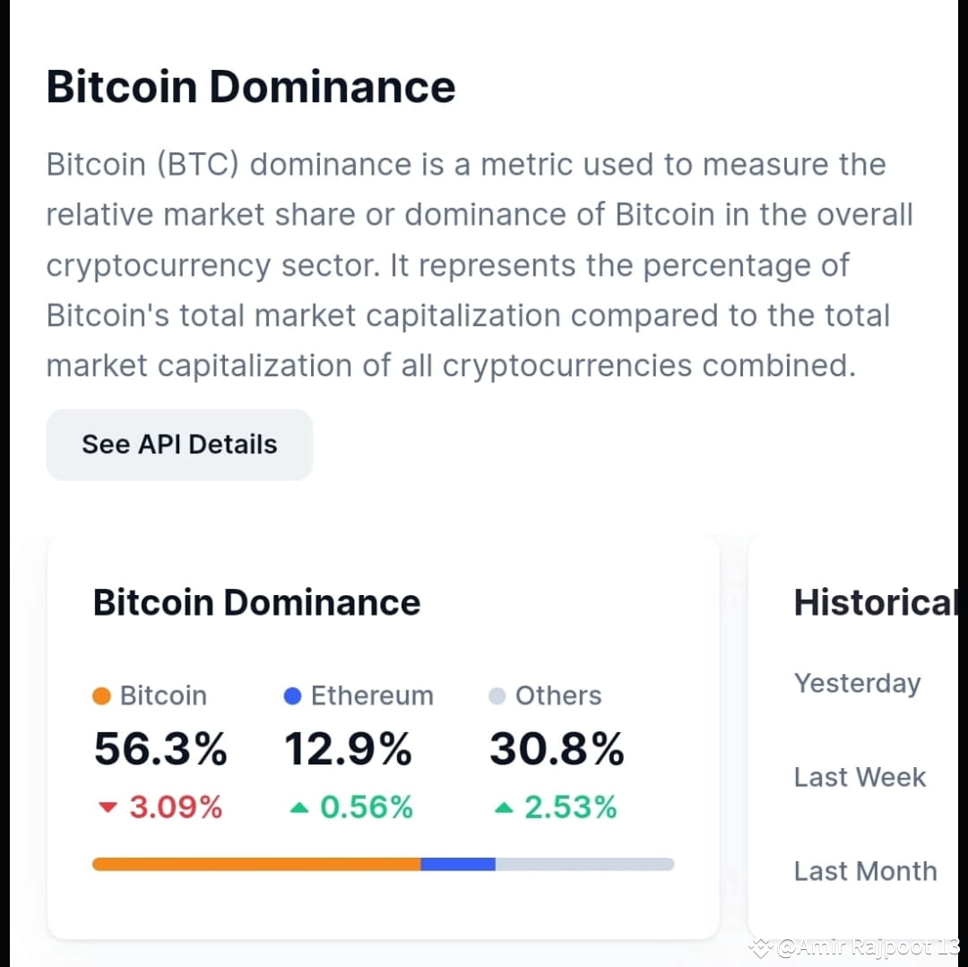Click the red downward arrow beside 3.09%
968x967 pixels.
[107, 807]
